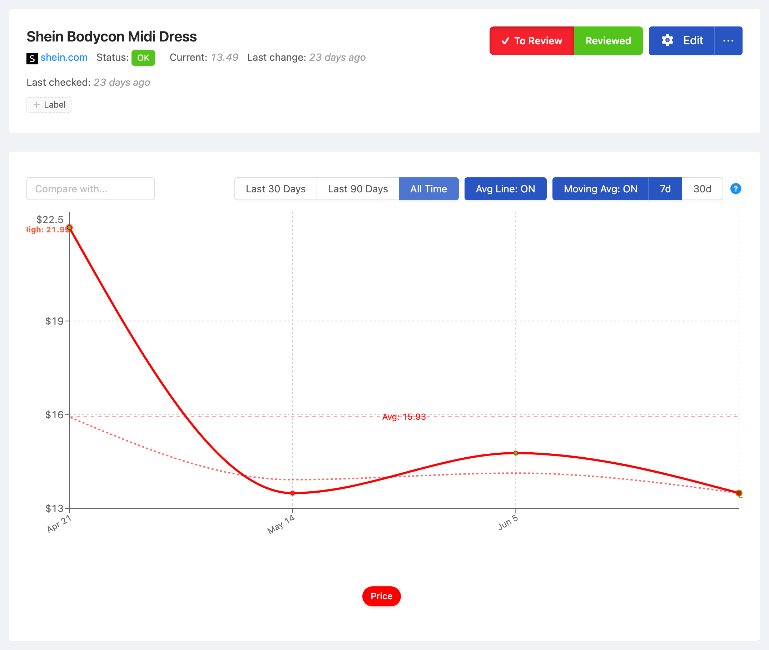769x650 pixels.
Task: Select the May 14 low data point
Action: point(292,493)
